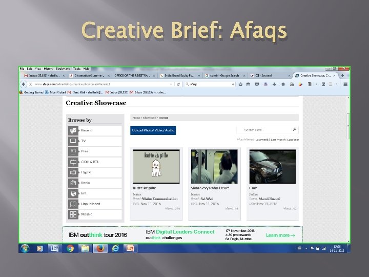Switch to India Brand Equity tab
Viewport: 369px width, 277px height.
pyautogui.click(x=179, y=75)
